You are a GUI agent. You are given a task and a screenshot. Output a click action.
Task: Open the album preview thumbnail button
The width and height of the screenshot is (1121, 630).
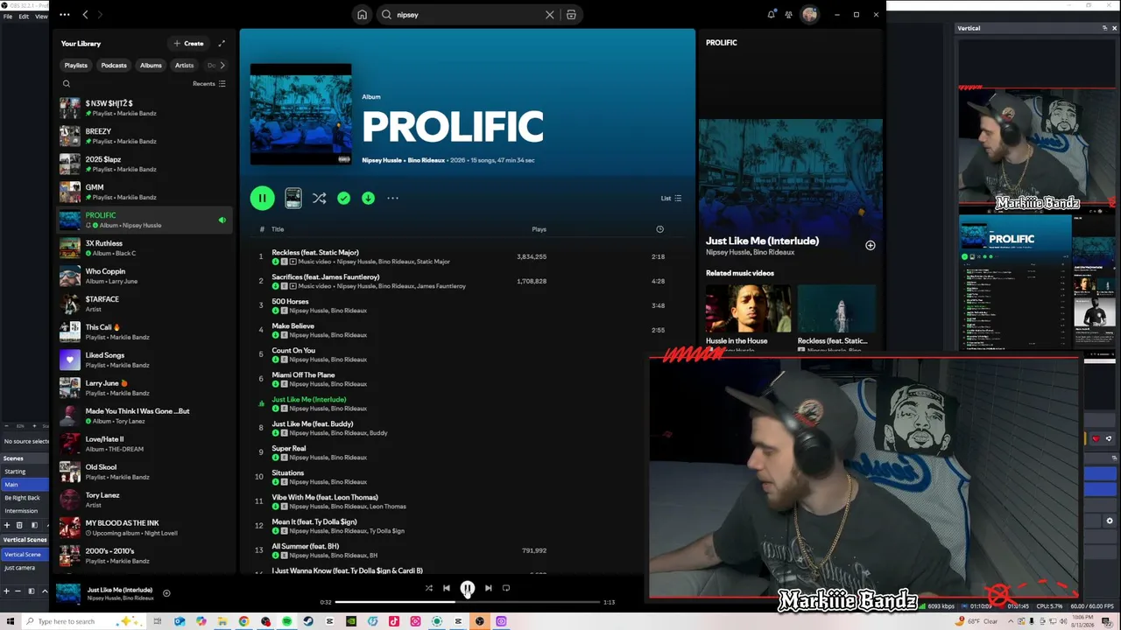click(x=293, y=199)
